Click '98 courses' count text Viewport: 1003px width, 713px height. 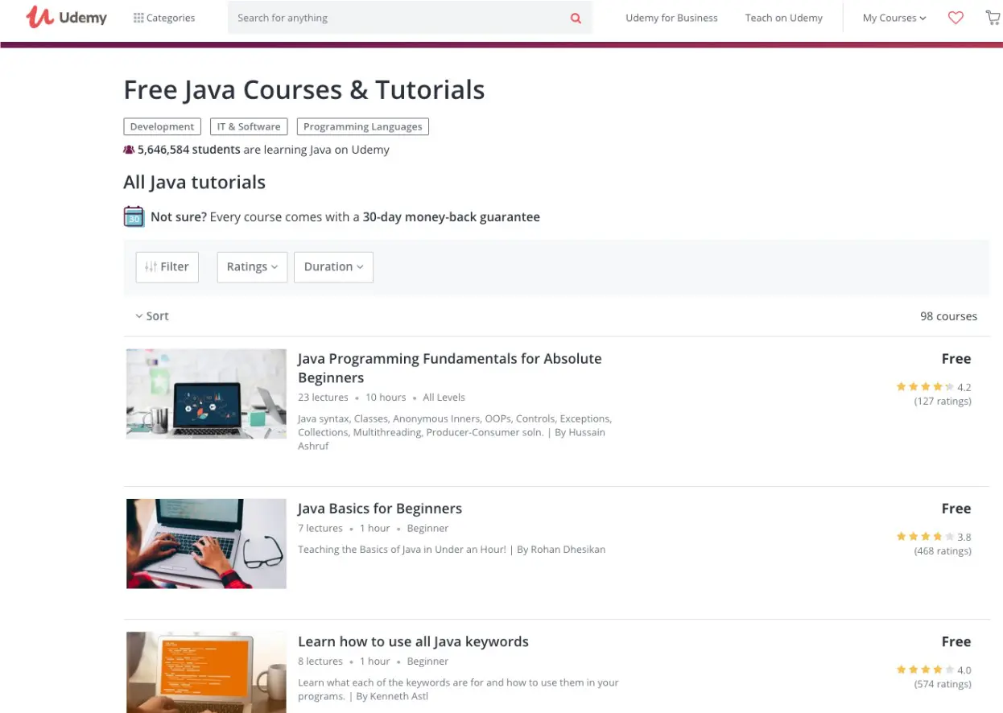point(948,316)
